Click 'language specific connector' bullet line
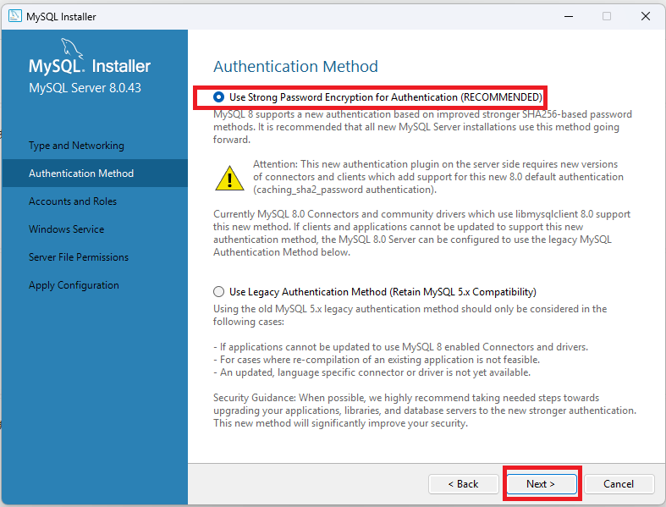666x507 pixels. click(x=372, y=372)
